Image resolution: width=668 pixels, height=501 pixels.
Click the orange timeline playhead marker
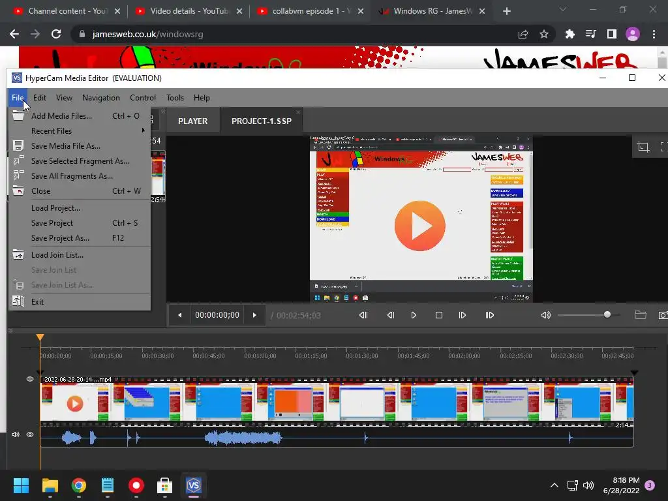coord(40,337)
